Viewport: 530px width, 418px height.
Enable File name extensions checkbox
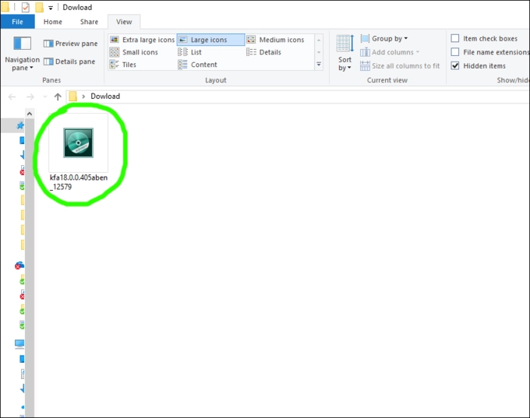pos(455,52)
